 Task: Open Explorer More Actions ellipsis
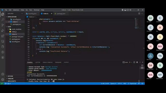click(22, 13)
